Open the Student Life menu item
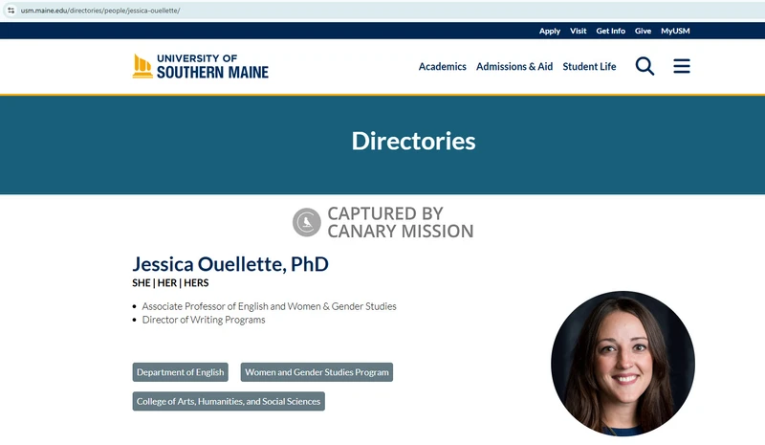 589,66
